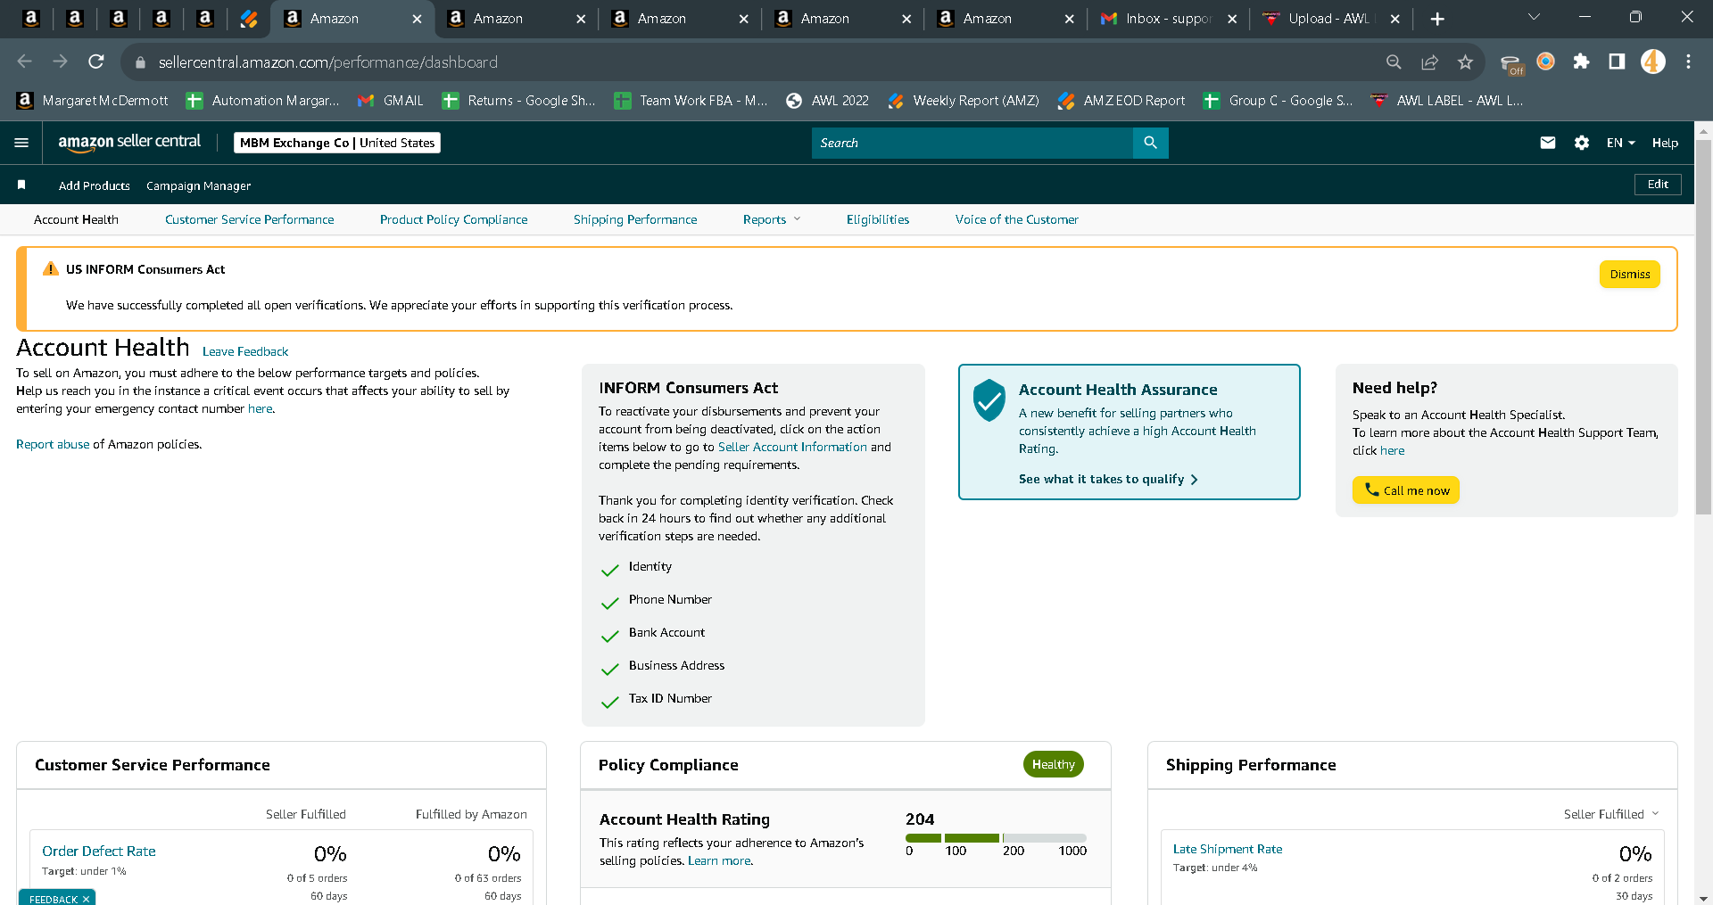
Task: Open Customer Service Performance tab
Action: click(x=250, y=219)
